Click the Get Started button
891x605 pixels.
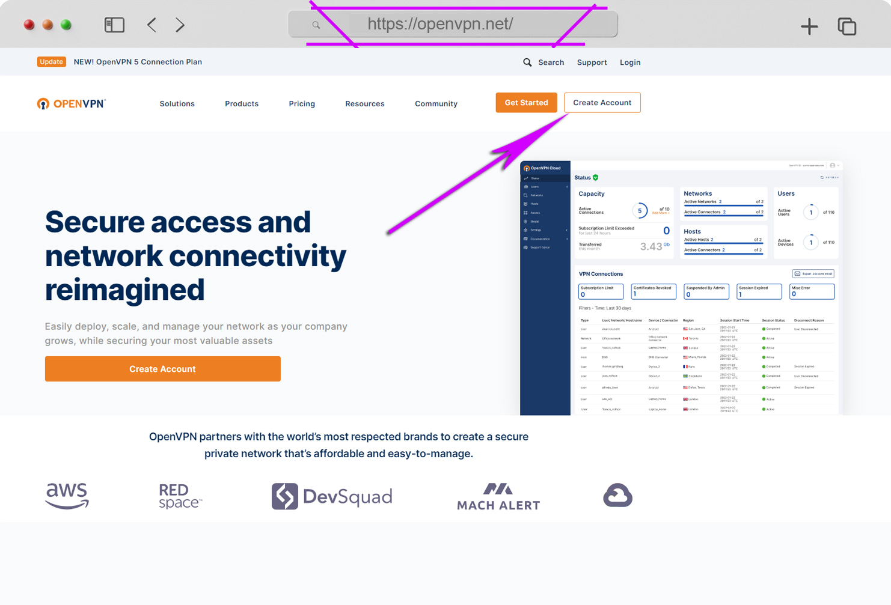[527, 103]
